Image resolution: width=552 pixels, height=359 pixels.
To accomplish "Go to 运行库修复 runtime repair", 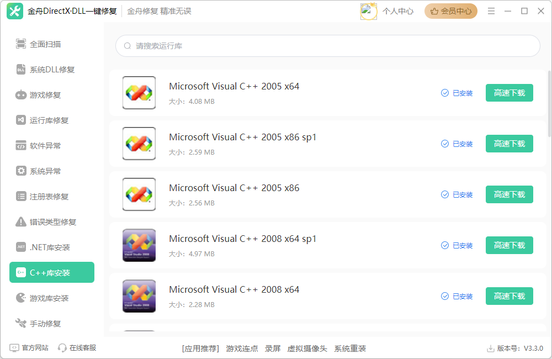I will (49, 120).
